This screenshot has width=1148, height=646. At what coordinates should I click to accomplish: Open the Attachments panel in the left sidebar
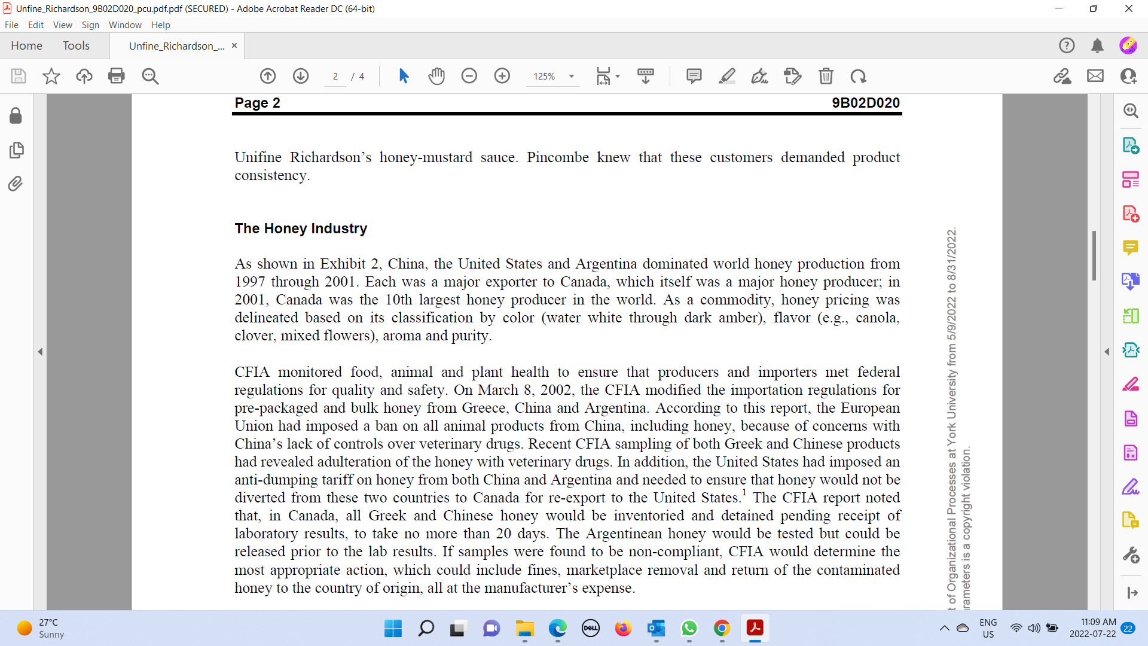(16, 184)
